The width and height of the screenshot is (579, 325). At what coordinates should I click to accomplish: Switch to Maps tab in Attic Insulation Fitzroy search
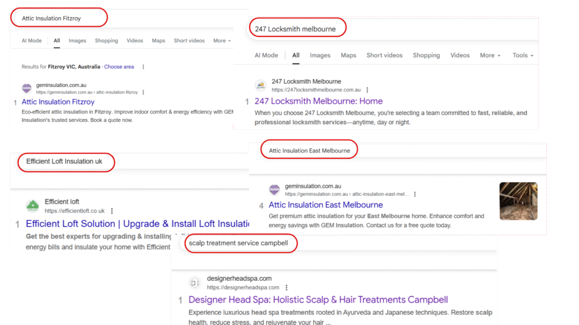pos(158,41)
